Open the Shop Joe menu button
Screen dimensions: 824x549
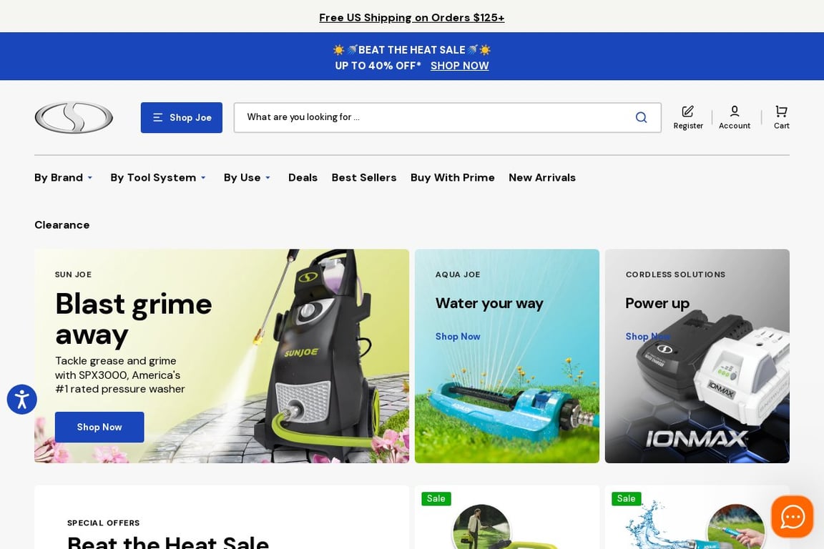(x=181, y=118)
